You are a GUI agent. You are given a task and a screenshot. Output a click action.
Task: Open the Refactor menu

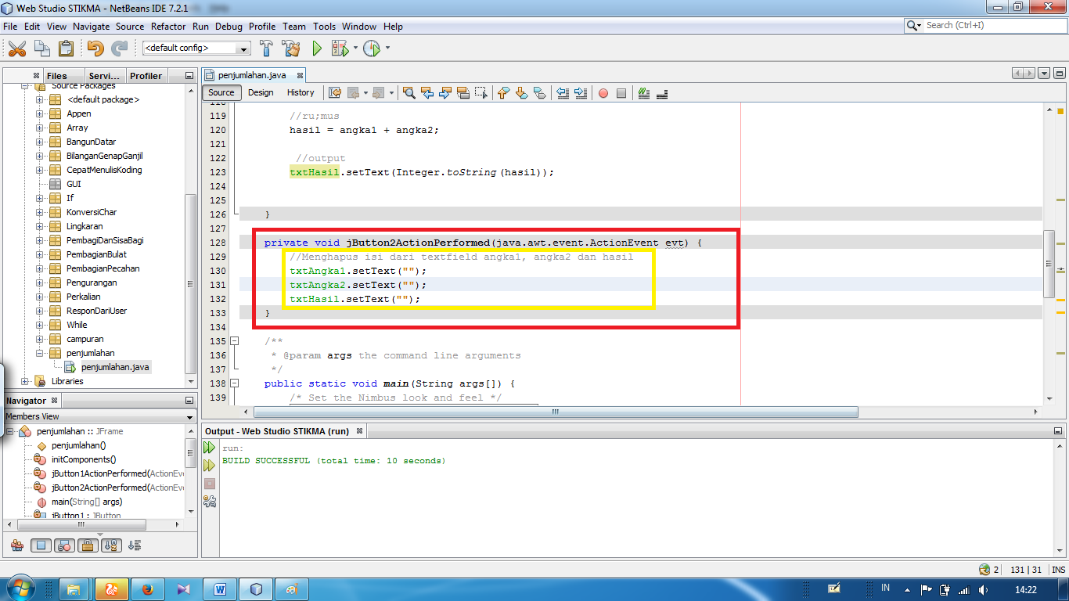[x=168, y=26]
